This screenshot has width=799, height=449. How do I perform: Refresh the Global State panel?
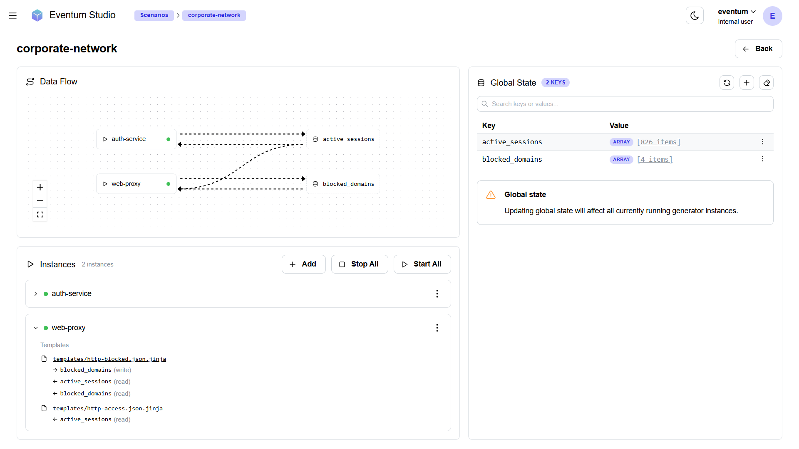727,83
